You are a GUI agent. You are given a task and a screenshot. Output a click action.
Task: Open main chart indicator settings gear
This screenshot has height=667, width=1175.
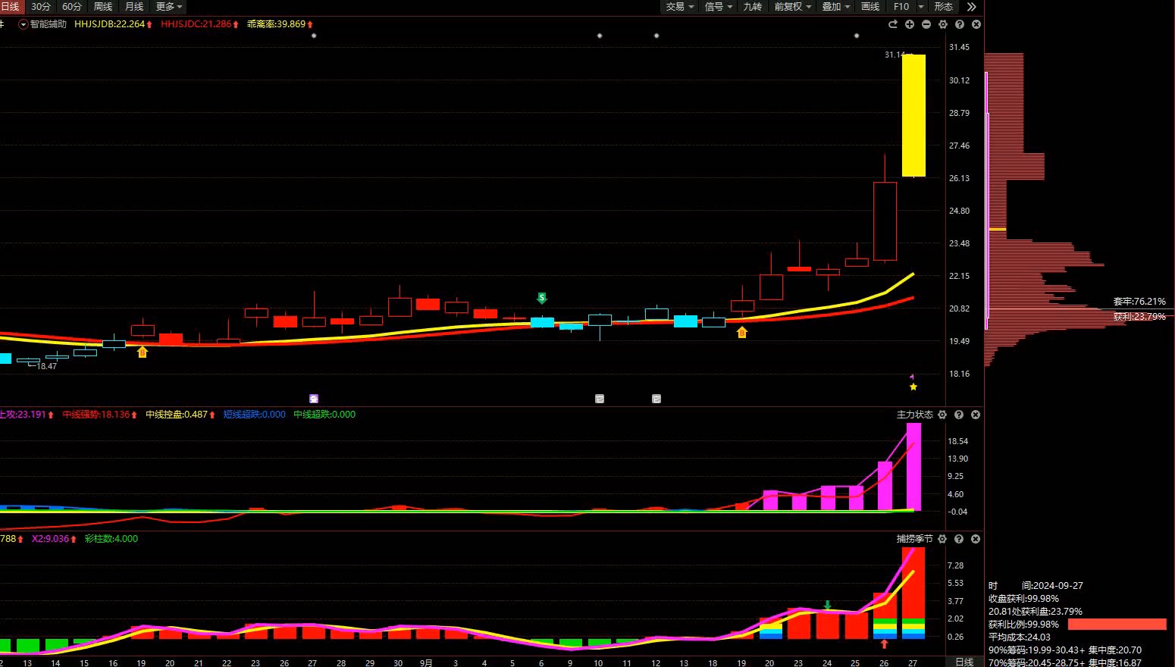[943, 24]
